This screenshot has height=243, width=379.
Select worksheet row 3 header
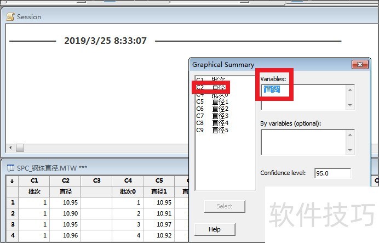(x=13, y=224)
